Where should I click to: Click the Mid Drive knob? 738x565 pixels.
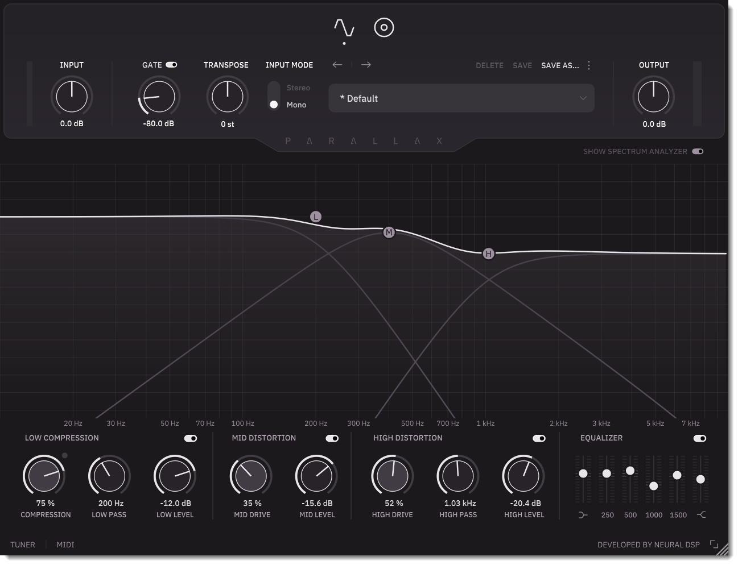click(x=251, y=476)
